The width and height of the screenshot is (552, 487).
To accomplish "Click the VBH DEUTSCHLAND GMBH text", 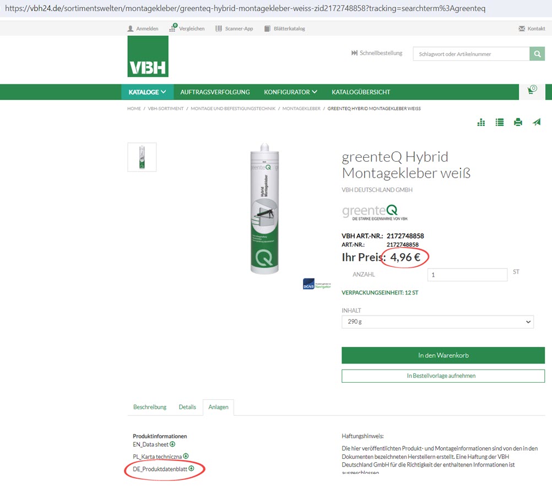I will [377, 190].
